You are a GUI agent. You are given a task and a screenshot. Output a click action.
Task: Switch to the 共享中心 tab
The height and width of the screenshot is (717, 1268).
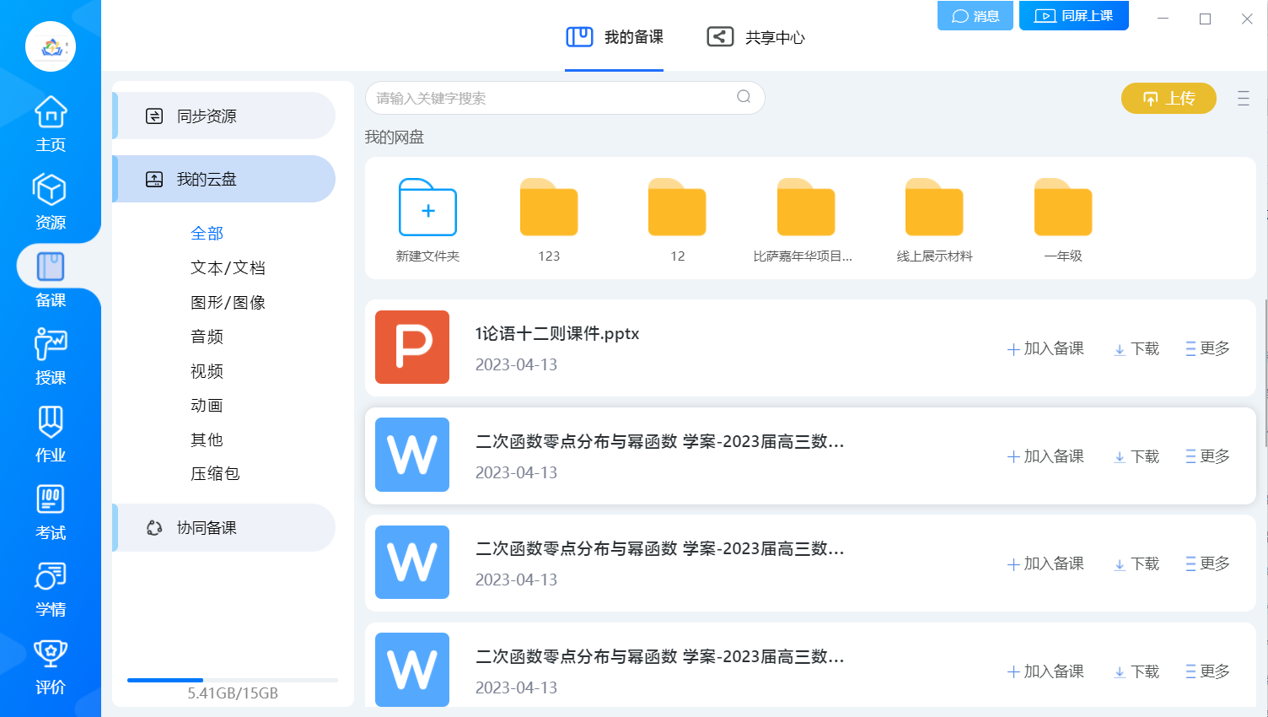(756, 37)
